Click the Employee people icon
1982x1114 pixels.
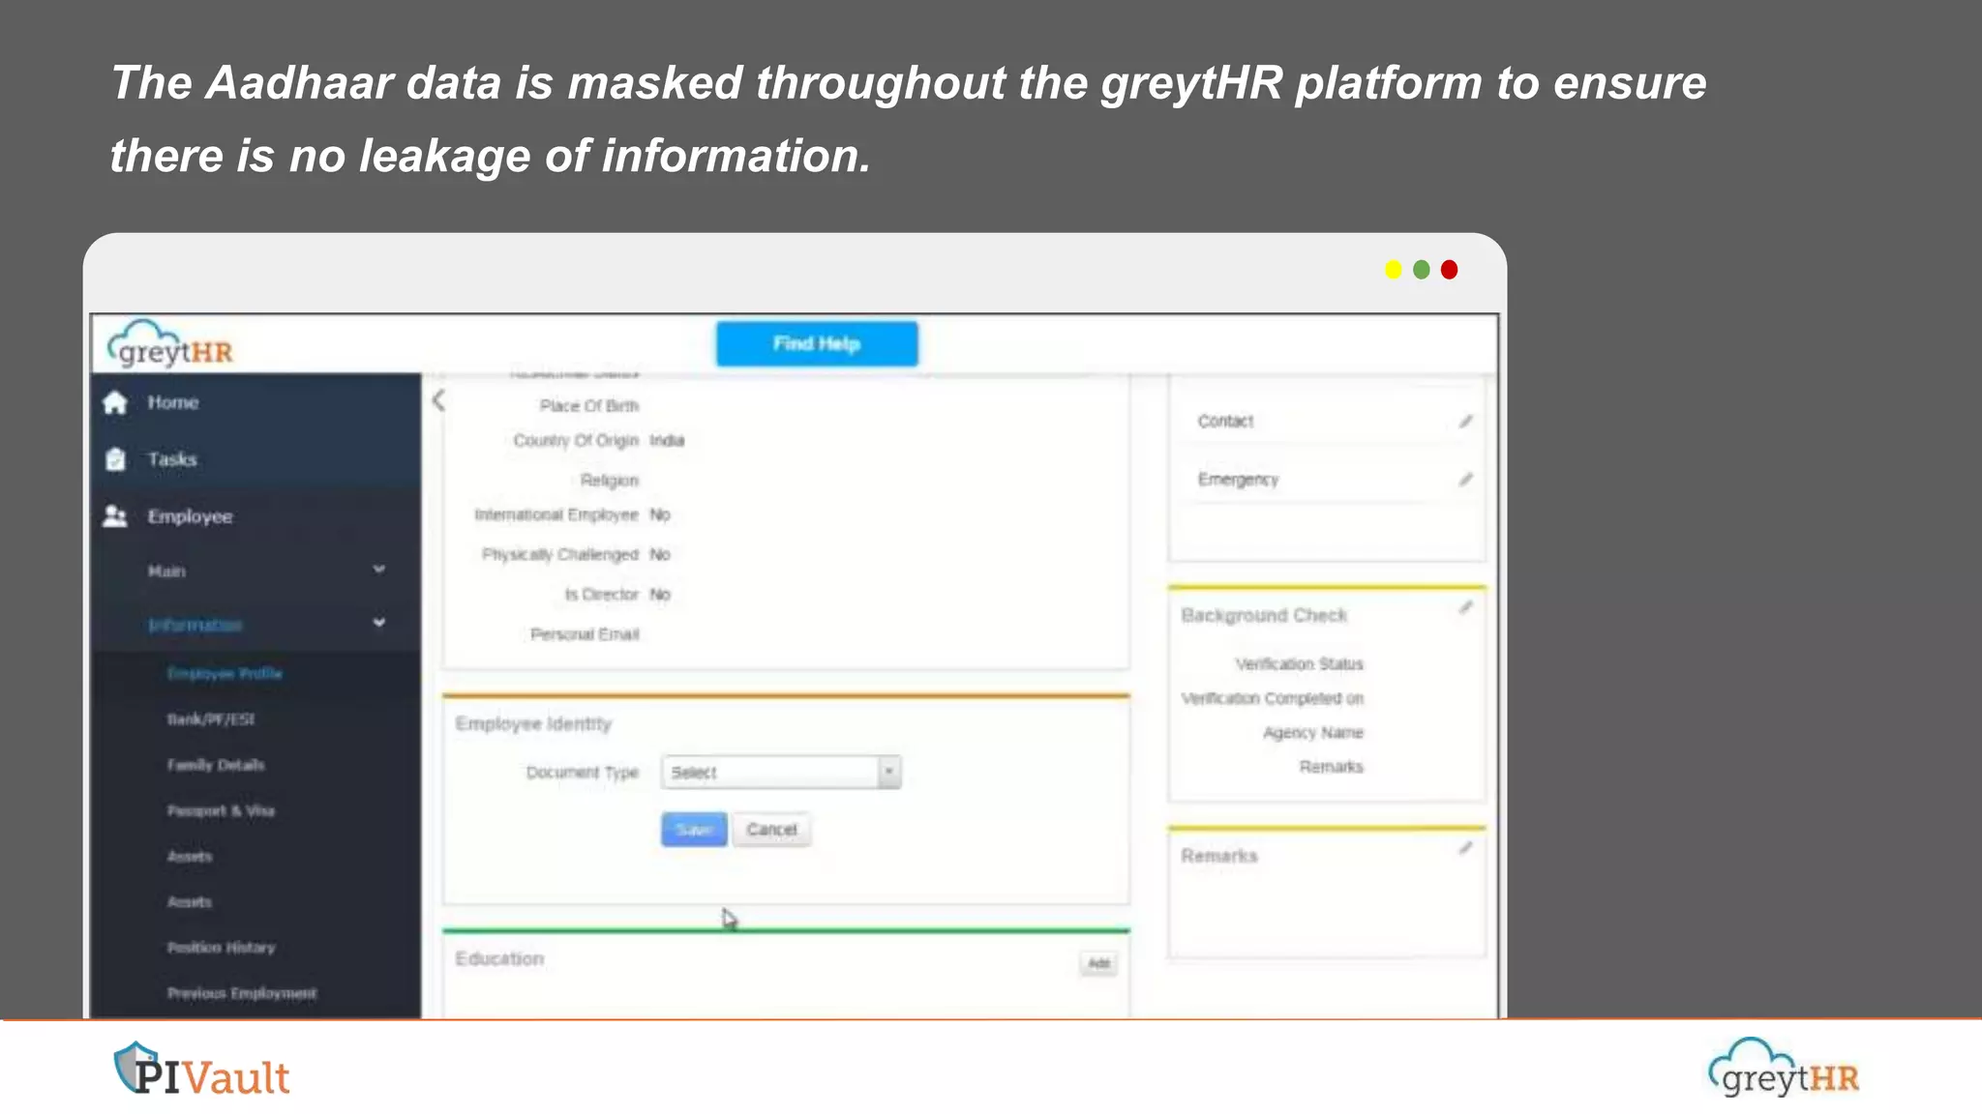point(115,516)
